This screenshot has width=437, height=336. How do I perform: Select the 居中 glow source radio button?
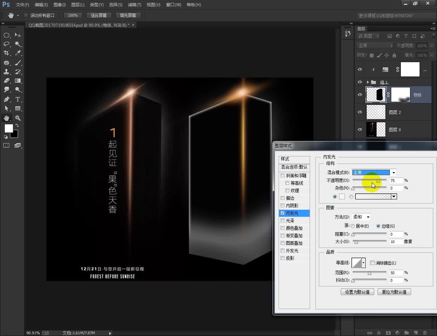pos(353,226)
